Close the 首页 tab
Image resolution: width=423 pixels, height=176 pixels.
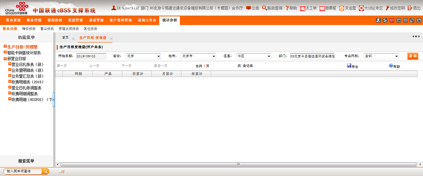click(x=73, y=39)
